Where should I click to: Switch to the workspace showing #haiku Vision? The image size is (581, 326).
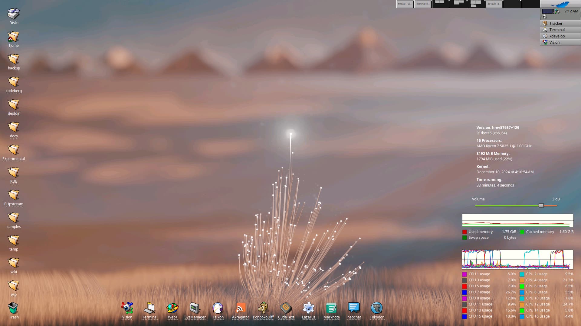[x=405, y=4]
